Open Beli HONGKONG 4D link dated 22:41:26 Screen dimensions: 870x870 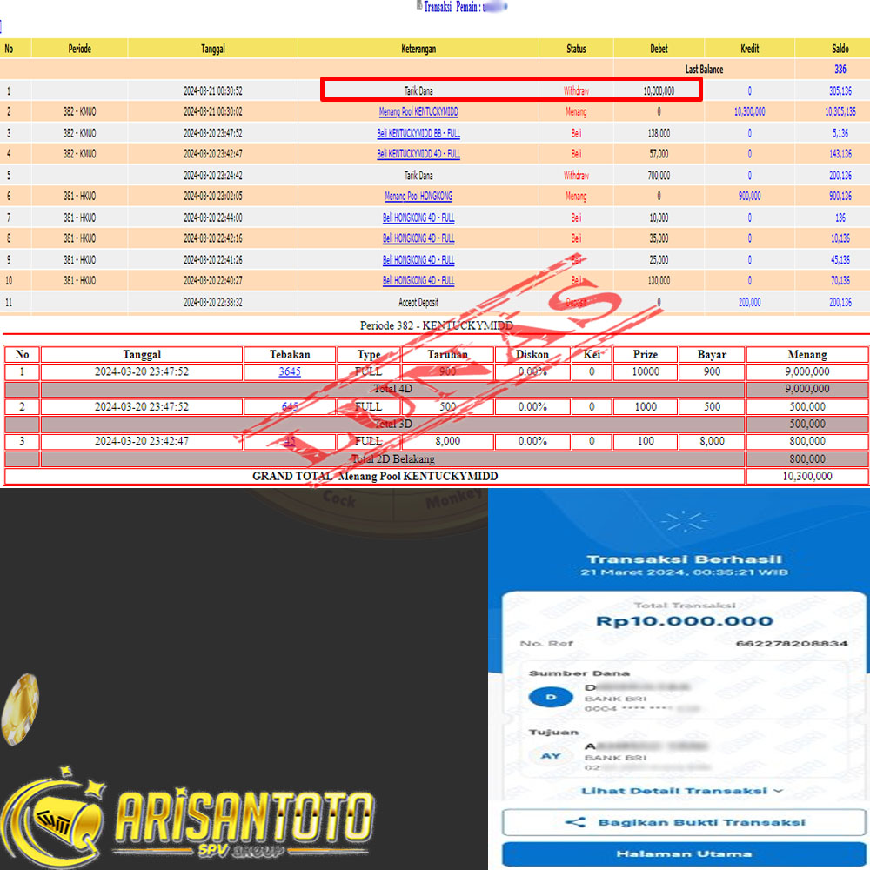point(418,259)
